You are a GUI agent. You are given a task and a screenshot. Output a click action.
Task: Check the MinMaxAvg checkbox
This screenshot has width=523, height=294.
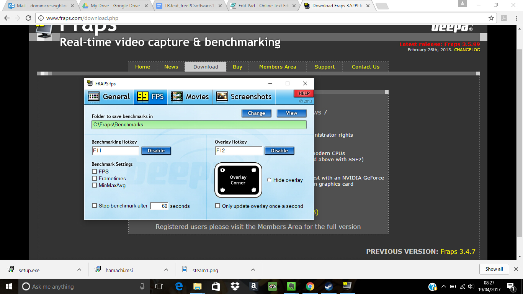[x=95, y=185]
